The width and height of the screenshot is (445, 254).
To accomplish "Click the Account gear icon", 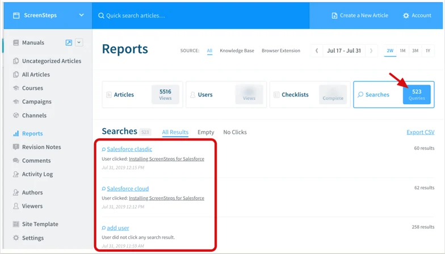I will pos(406,16).
